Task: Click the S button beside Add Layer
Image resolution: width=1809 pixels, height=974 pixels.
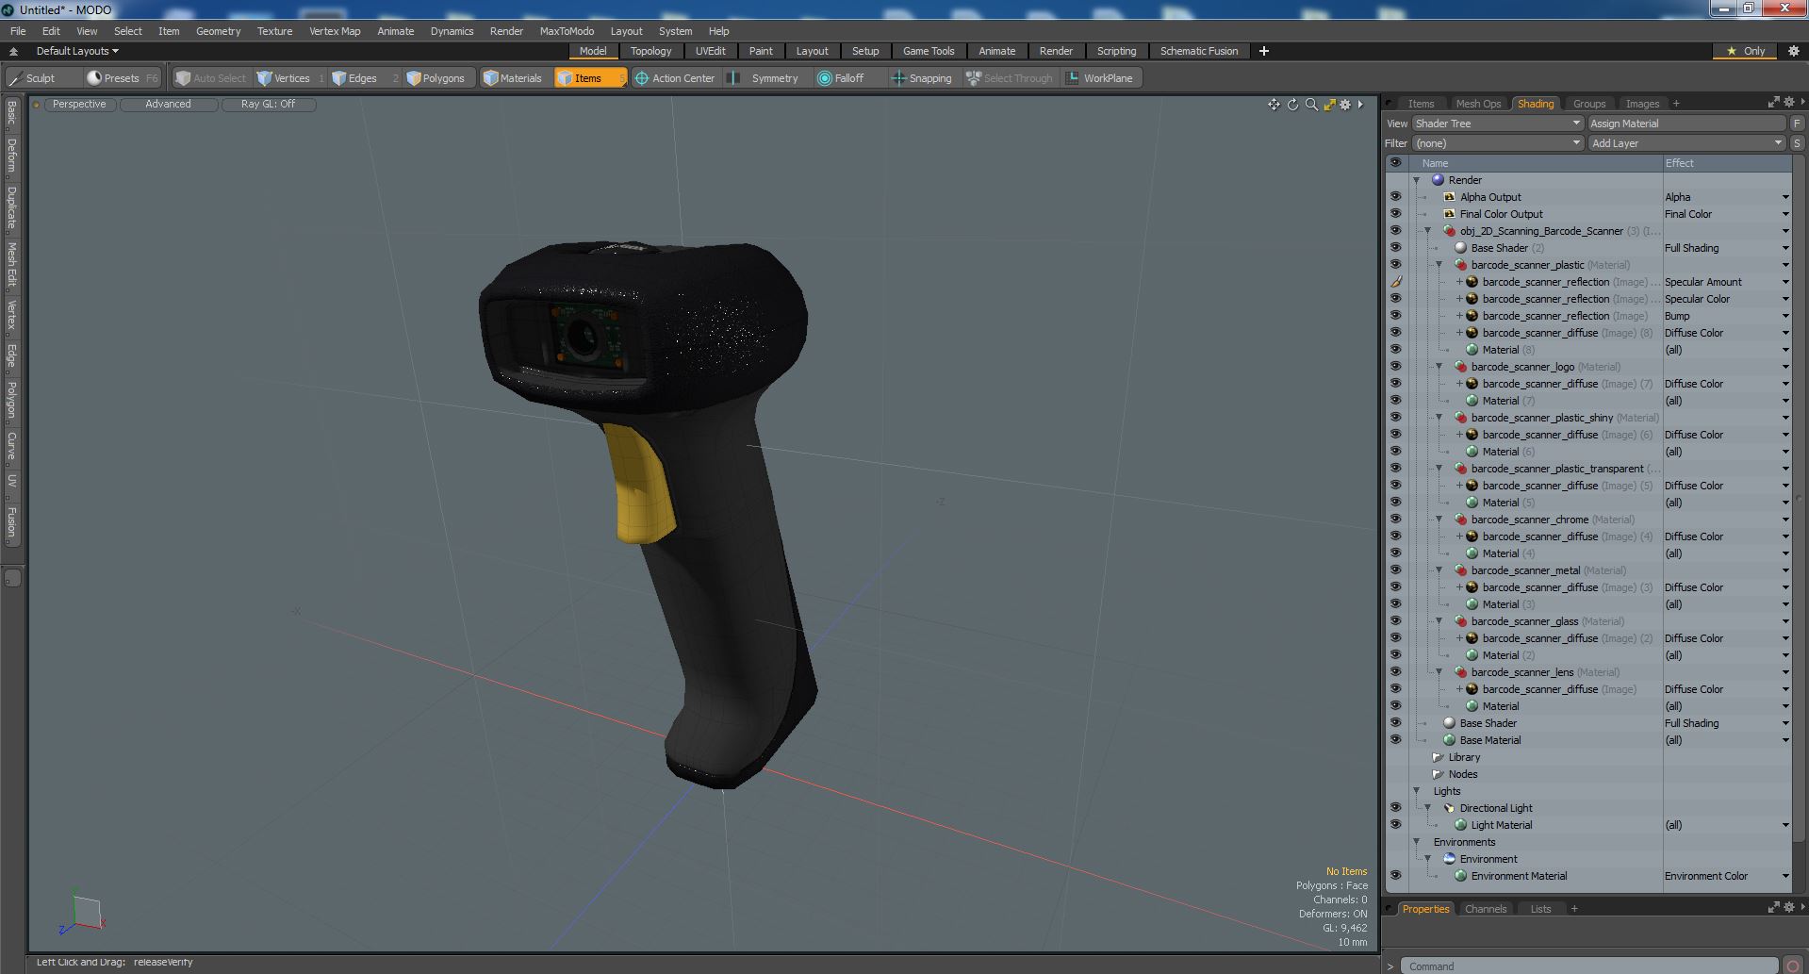Action: (1797, 143)
